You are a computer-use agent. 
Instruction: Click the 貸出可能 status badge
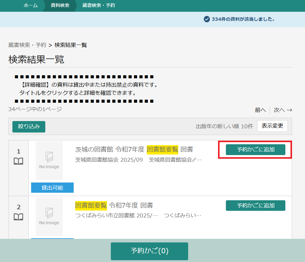point(52,188)
